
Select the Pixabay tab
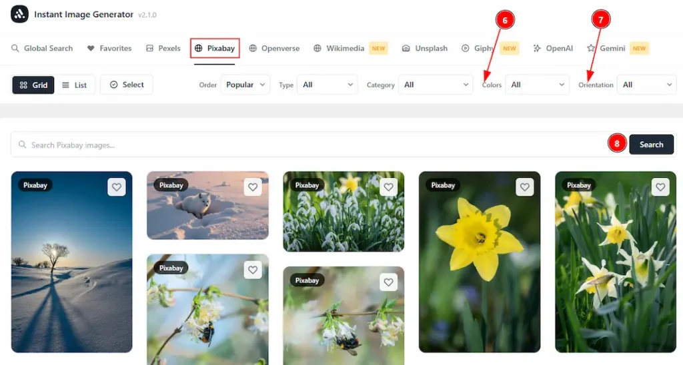(215, 49)
